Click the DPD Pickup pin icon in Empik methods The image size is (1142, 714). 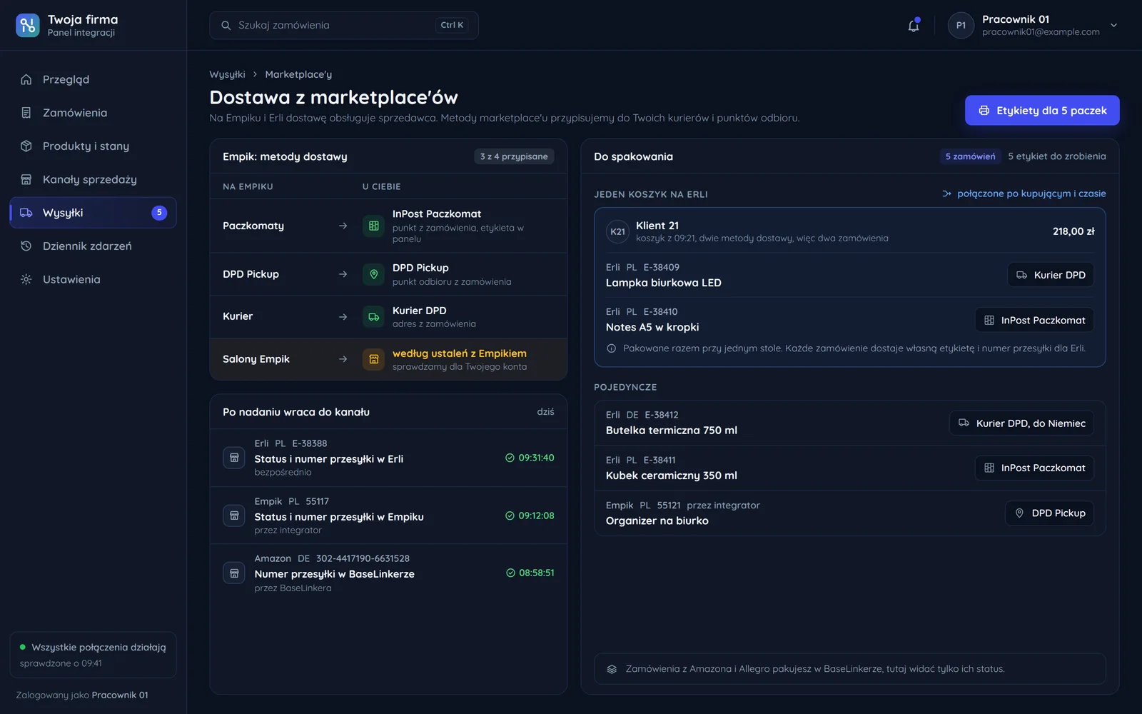(x=373, y=274)
